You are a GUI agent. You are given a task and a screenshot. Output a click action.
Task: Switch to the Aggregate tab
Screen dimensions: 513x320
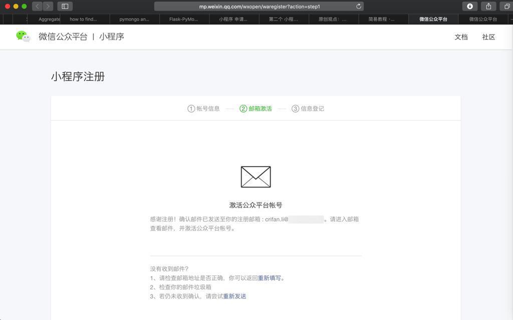[x=45, y=19]
